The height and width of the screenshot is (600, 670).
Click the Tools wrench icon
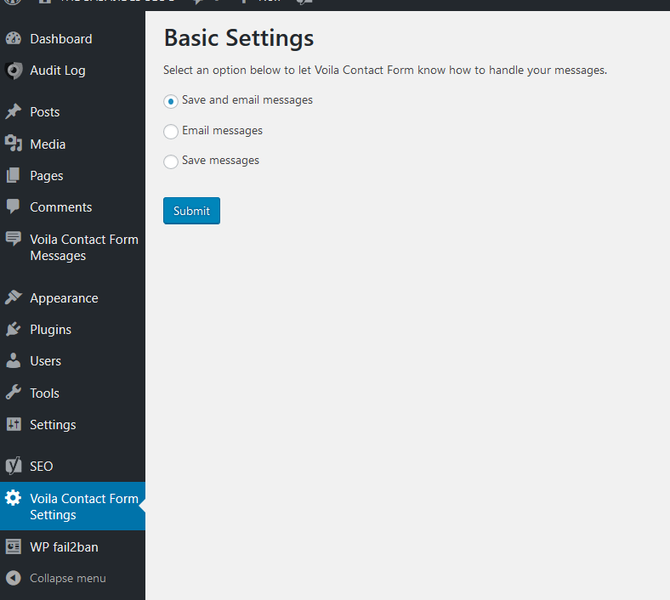tap(13, 393)
